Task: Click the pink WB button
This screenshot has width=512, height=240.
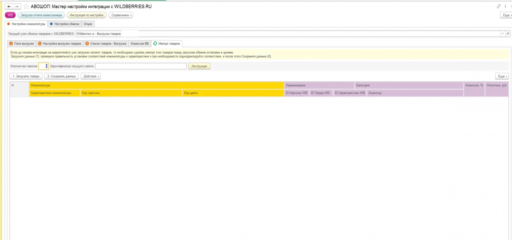Action: pyautogui.click(x=10, y=15)
